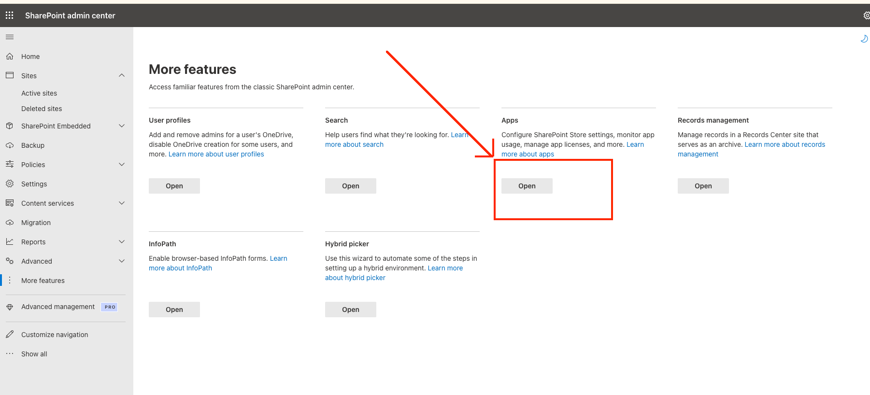Click the Customize navigation pencil icon
Viewport: 870px width, 395px height.
point(10,334)
